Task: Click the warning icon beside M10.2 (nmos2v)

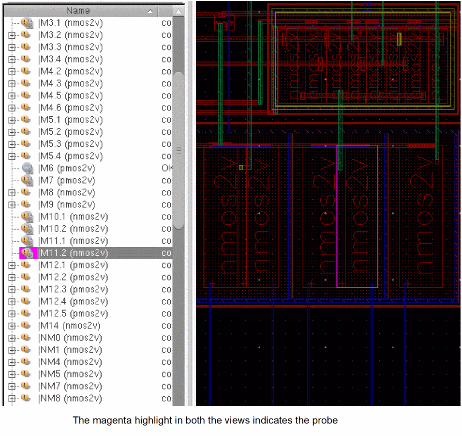Action: pos(28,229)
